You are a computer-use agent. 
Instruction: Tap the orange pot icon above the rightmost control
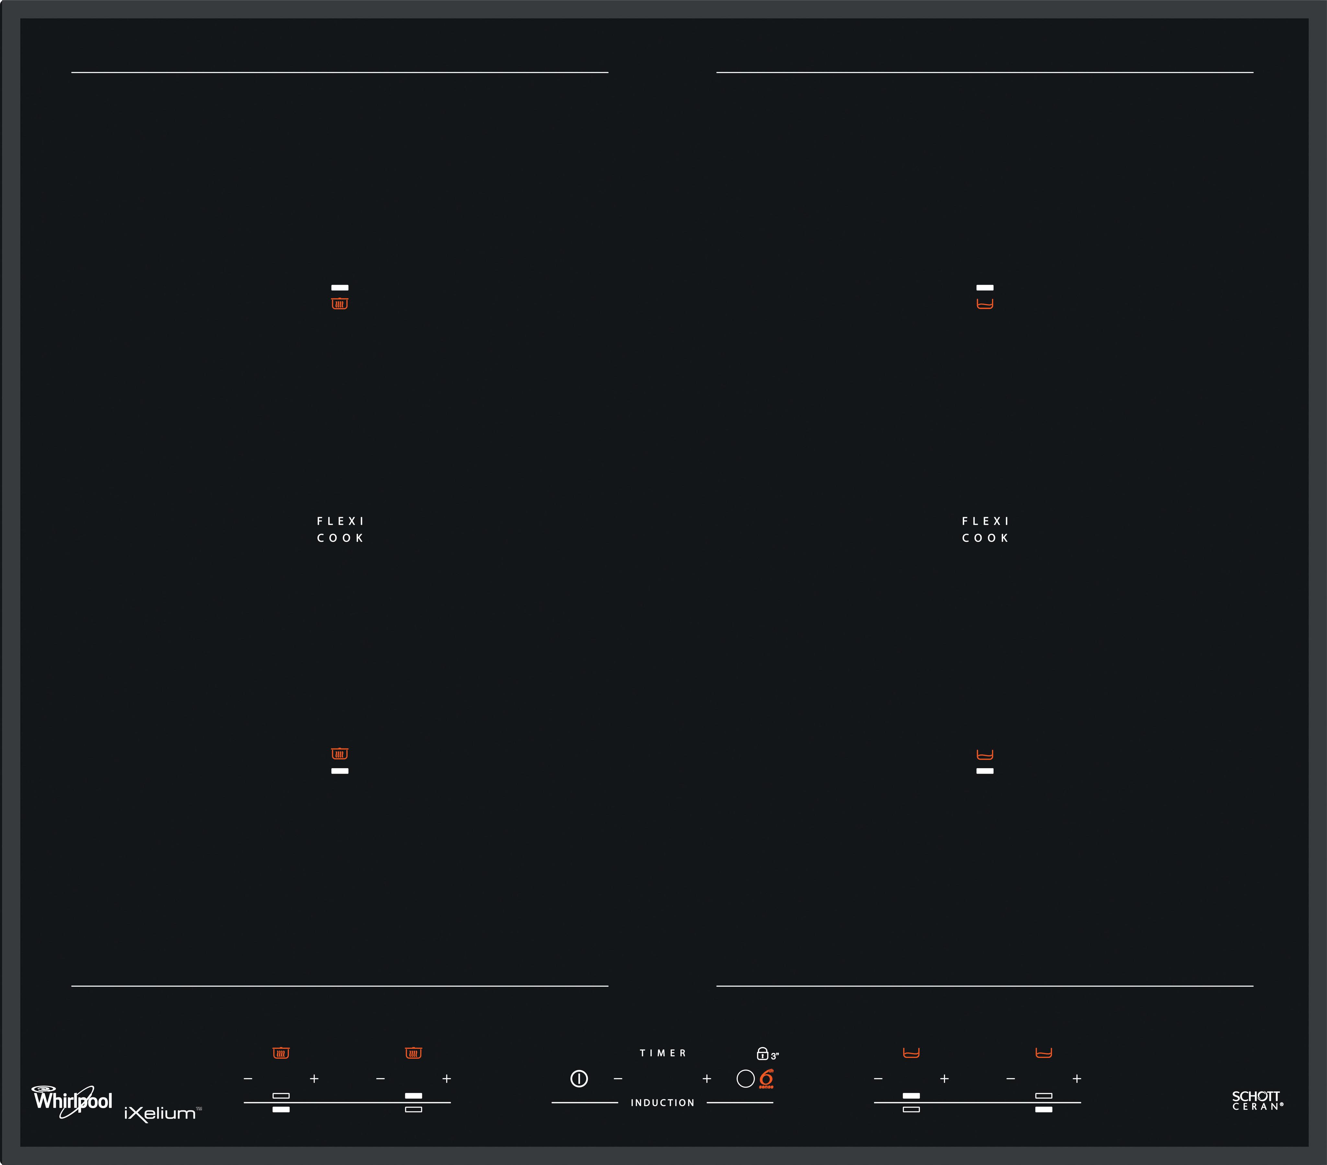[x=1043, y=1053]
